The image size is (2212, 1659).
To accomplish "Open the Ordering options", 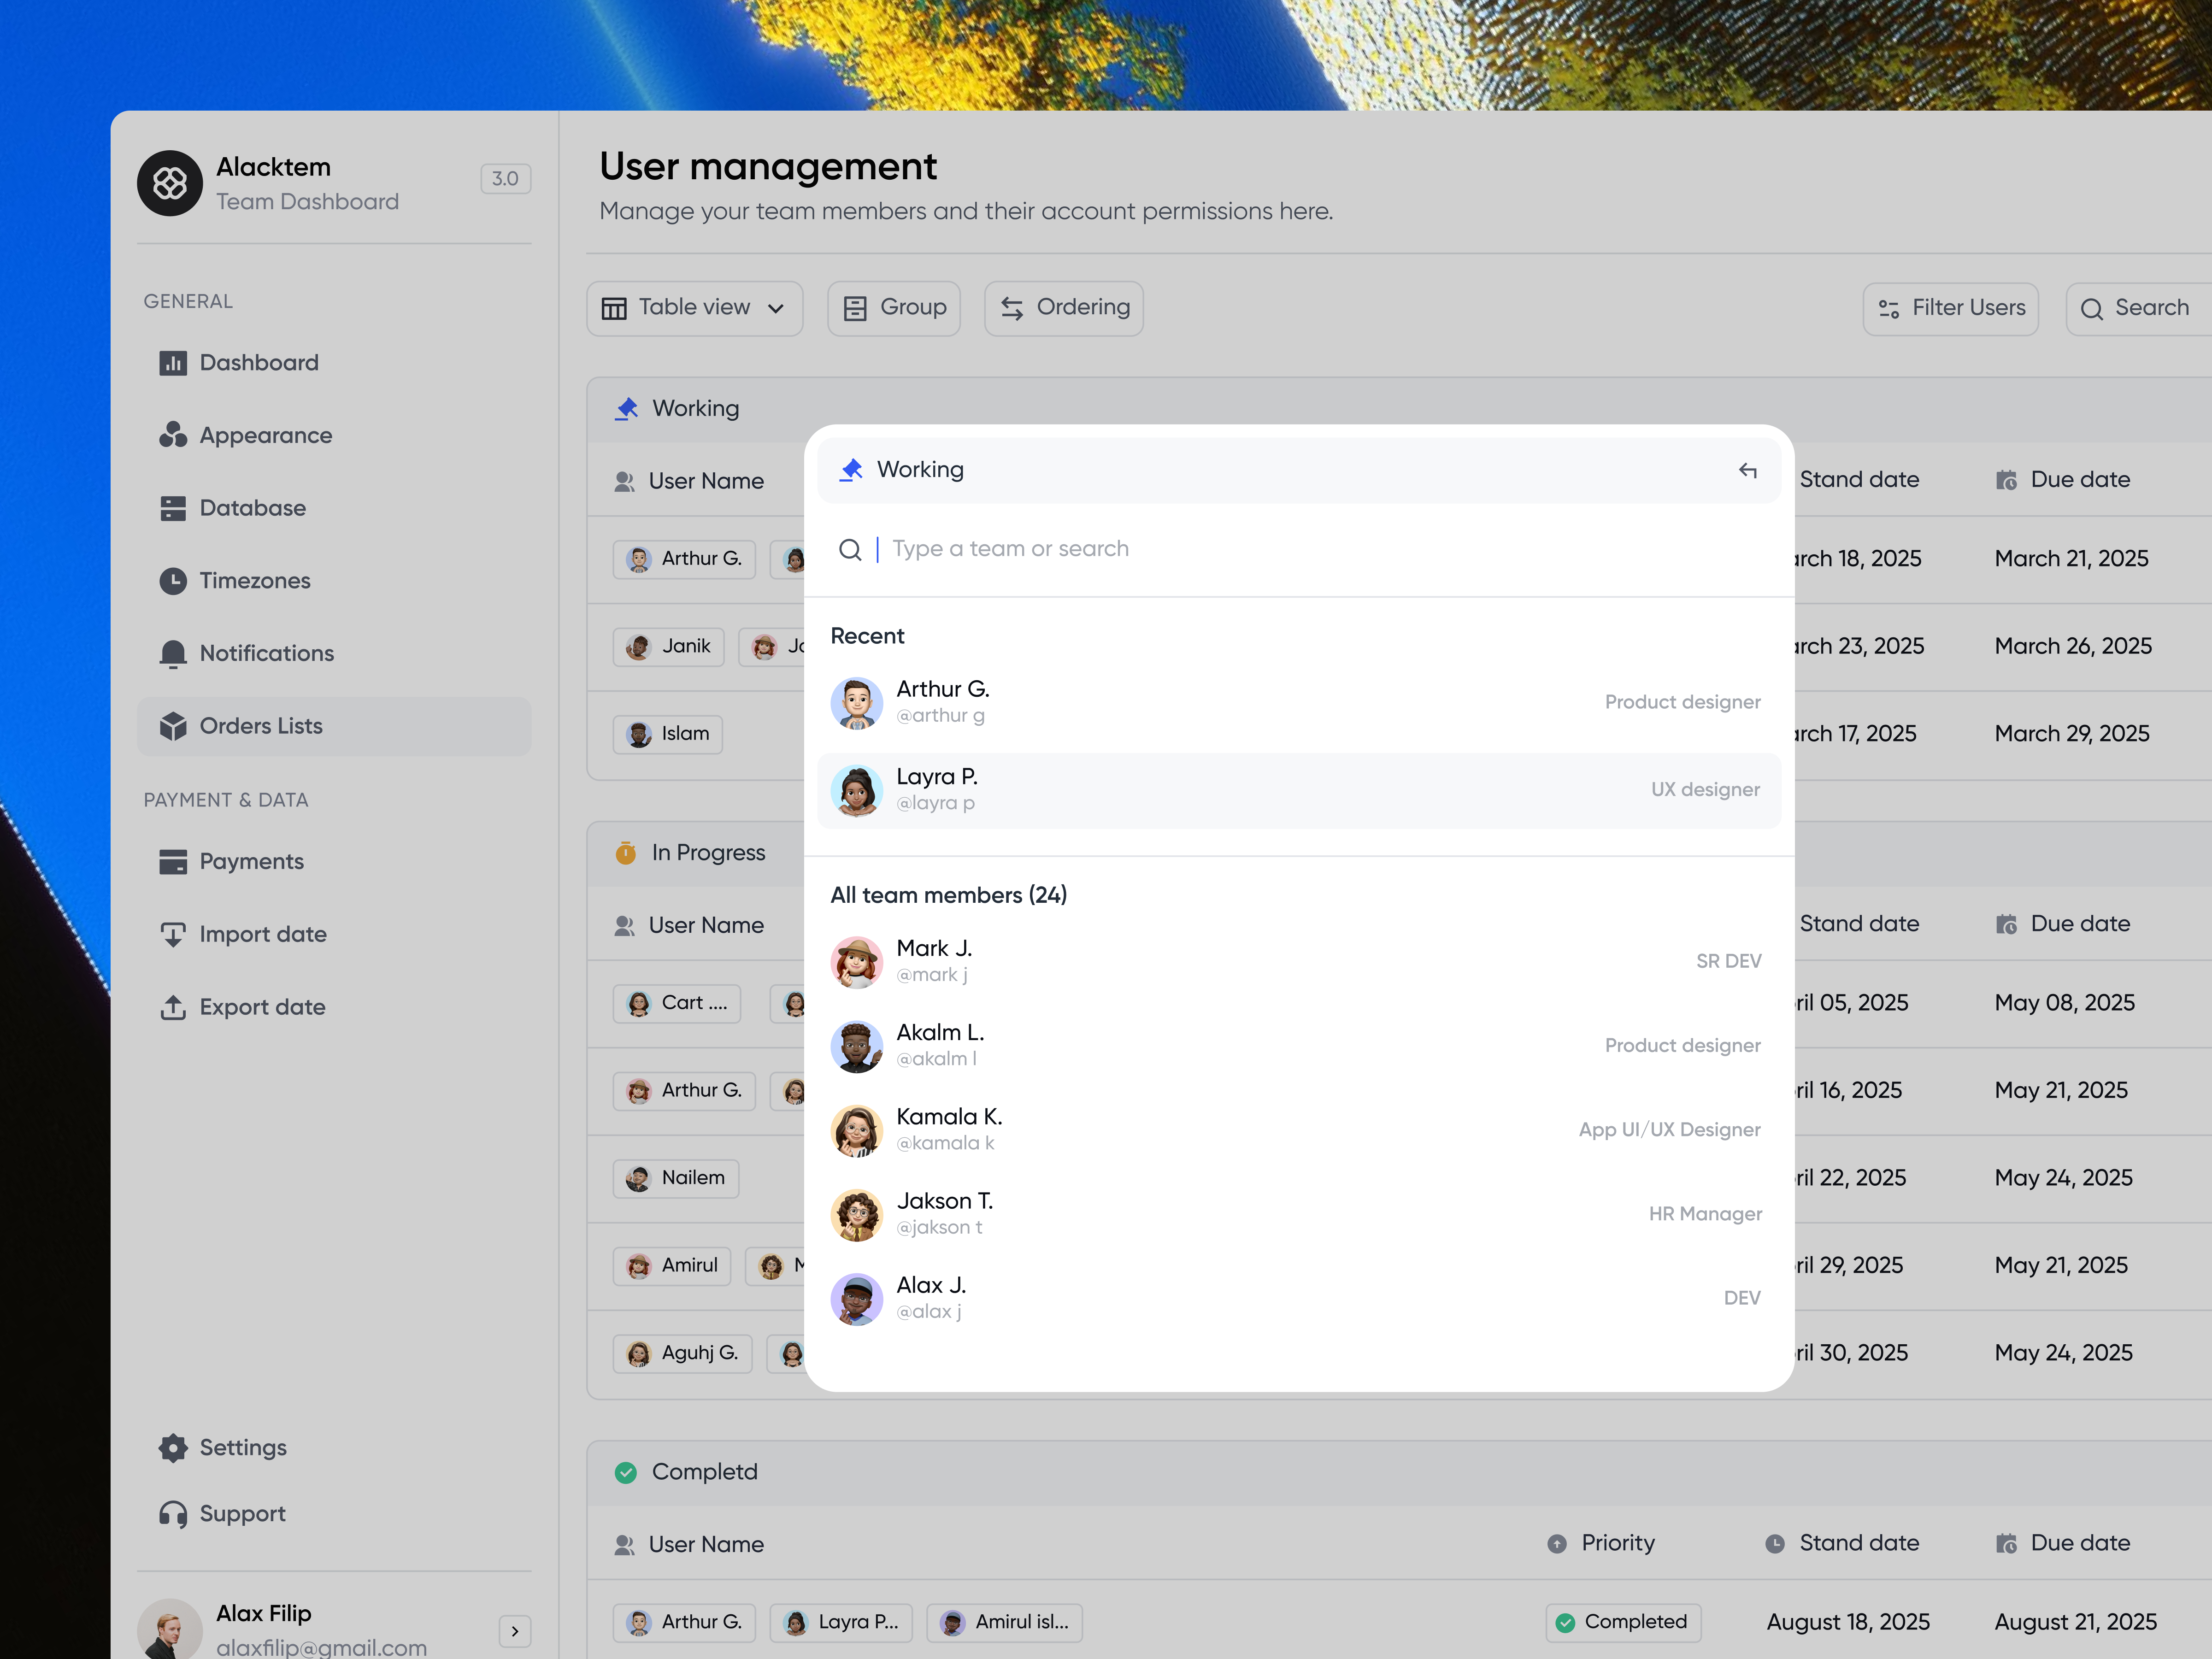I will tap(1064, 308).
